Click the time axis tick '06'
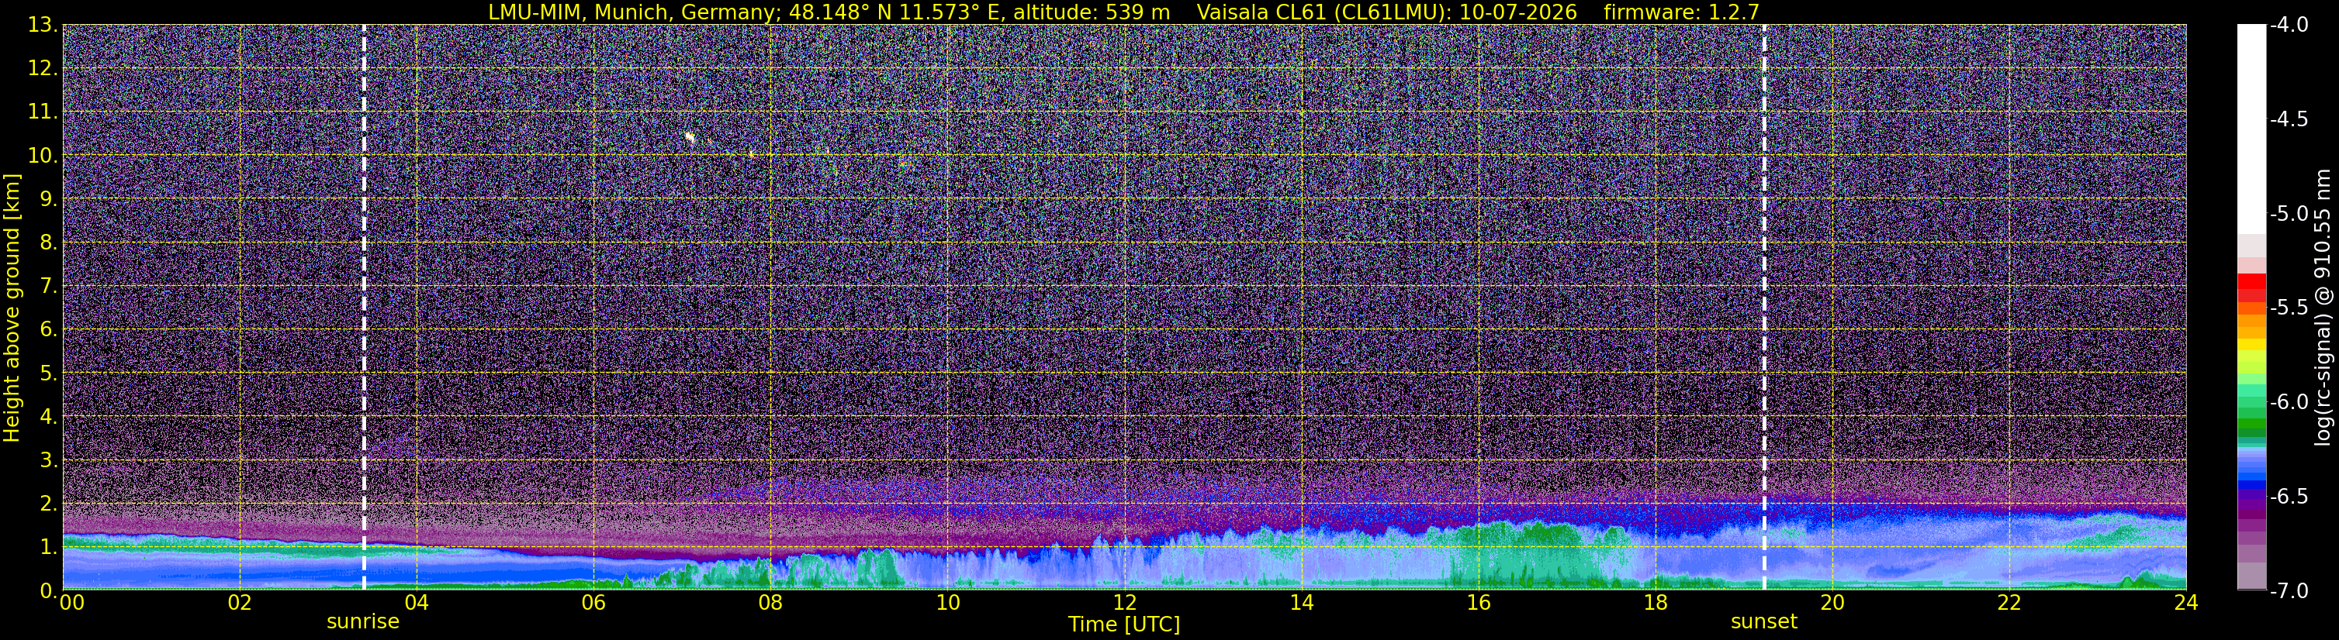Image resolution: width=2339 pixels, height=640 pixels. click(x=593, y=603)
